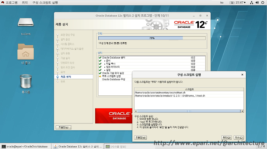Viewport: 267px width, 149px height.
Task: Click the yellow arrow beside 루트 스크립트 실행
Action: tap(100, 76)
